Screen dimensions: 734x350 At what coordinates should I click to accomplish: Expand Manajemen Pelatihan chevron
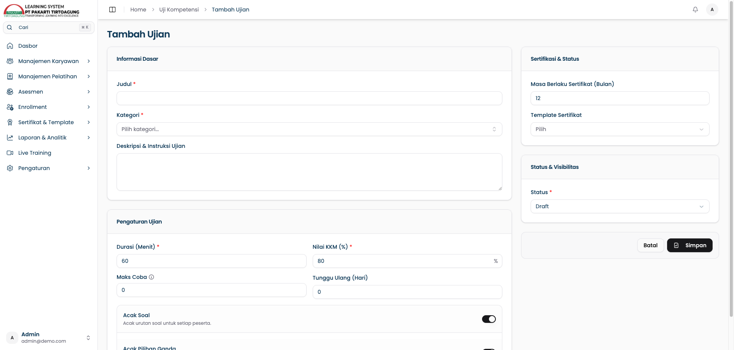(89, 76)
